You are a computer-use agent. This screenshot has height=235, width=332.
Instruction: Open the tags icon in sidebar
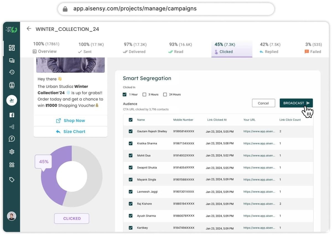(12, 180)
